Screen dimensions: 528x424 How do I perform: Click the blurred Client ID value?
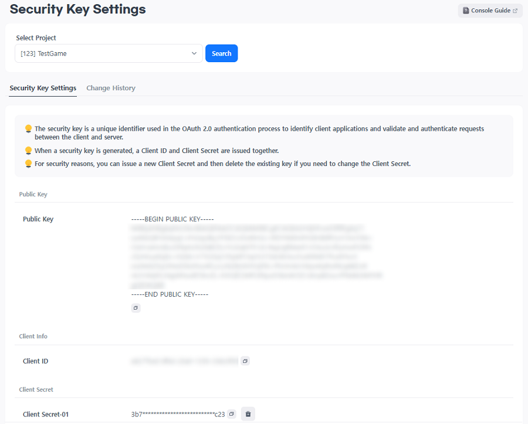pos(184,361)
